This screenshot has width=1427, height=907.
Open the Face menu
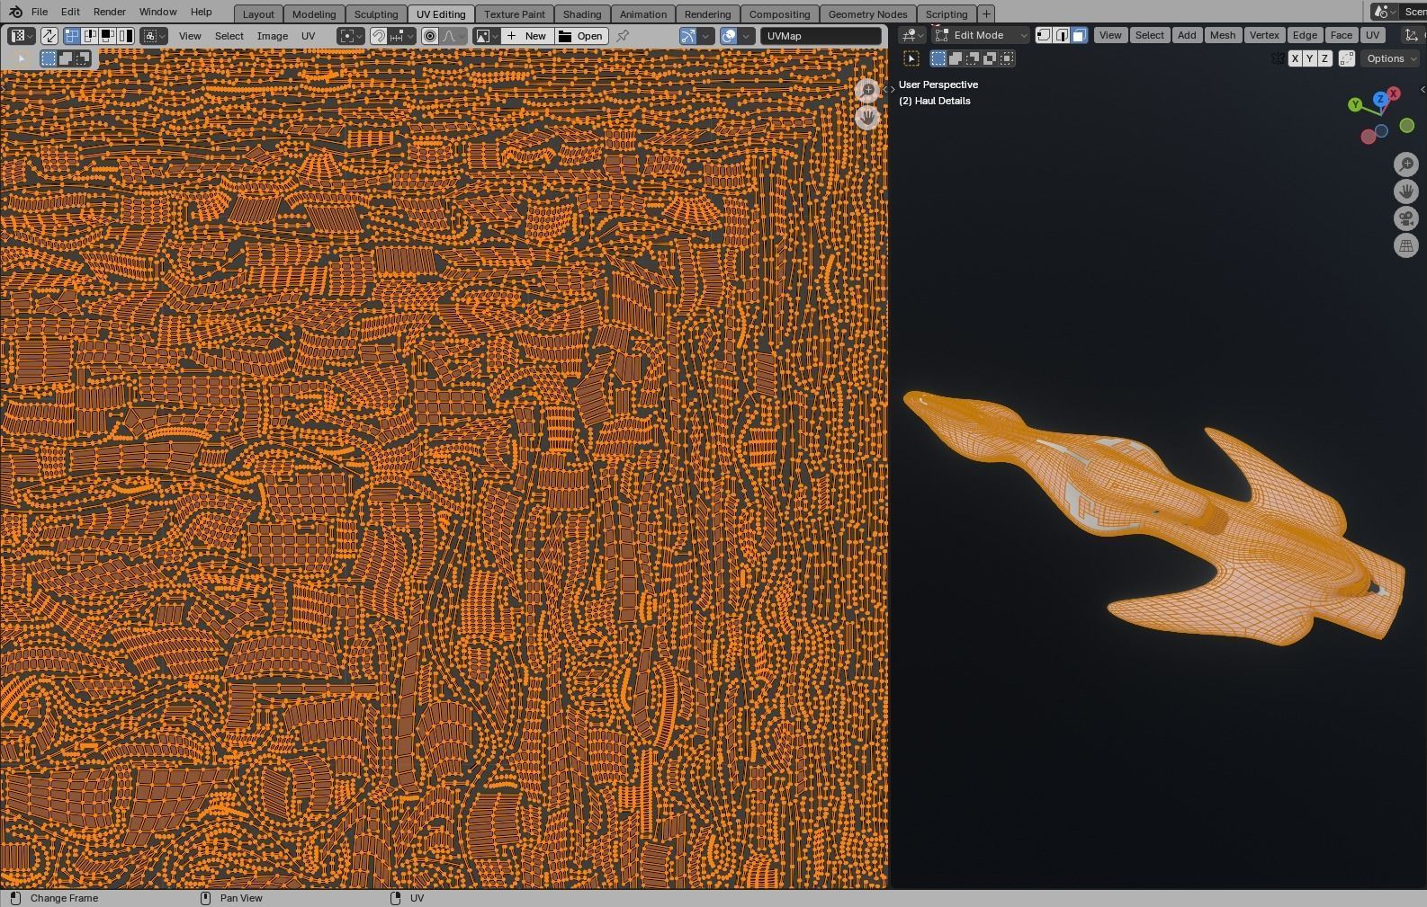click(x=1341, y=35)
